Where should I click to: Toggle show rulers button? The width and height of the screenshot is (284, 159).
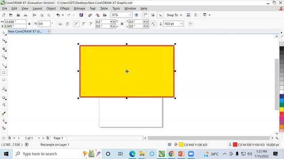pyautogui.click(x=145, y=15)
